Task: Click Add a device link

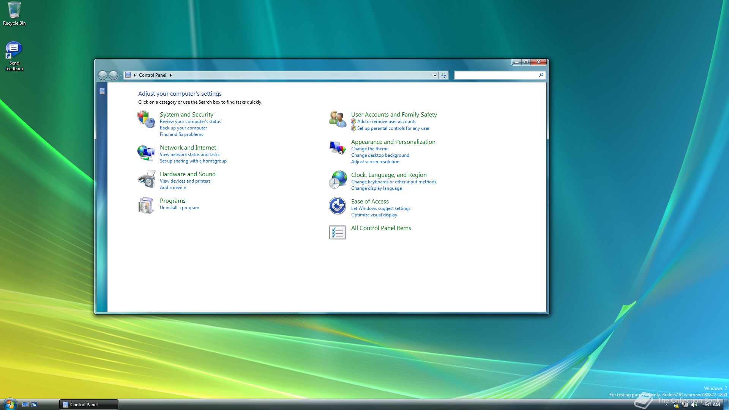Action: 173,188
